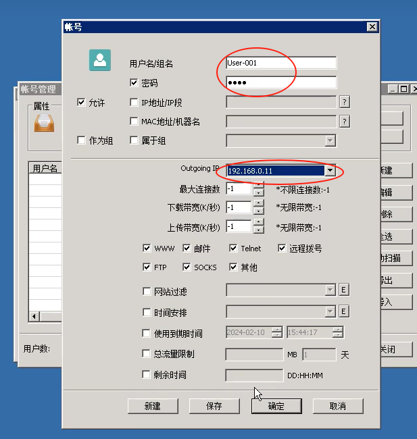Click the inbox tray icon in 帐号管理 window
The image size is (417, 439).
click(x=45, y=123)
